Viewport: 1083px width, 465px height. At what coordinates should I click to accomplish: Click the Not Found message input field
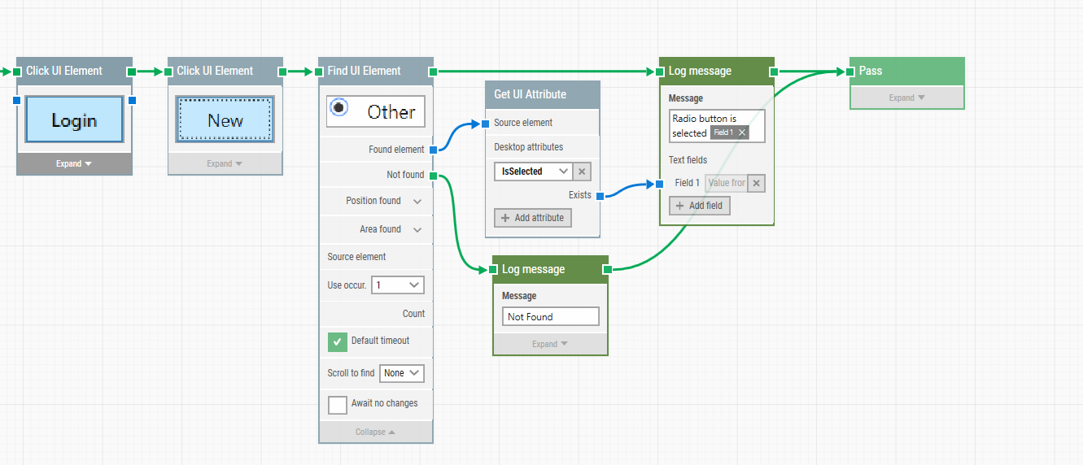pos(551,317)
